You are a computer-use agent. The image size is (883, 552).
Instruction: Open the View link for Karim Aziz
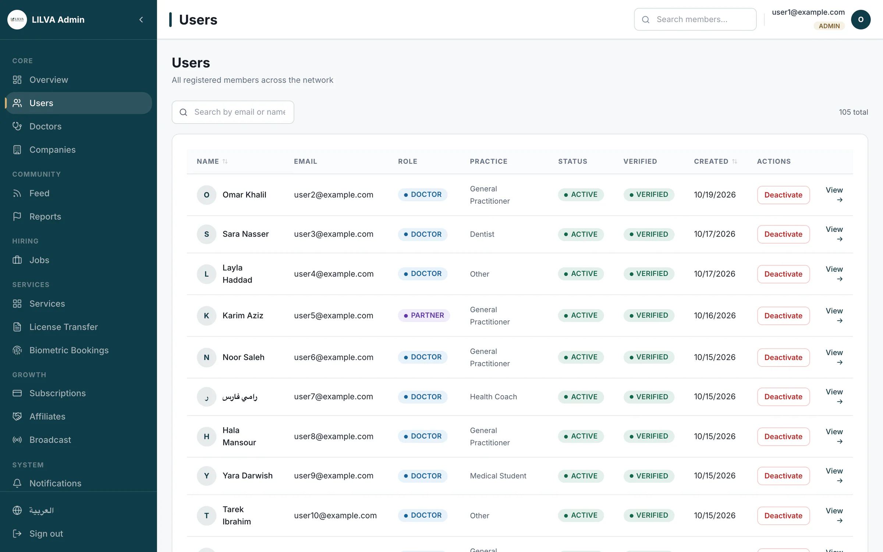tap(834, 315)
